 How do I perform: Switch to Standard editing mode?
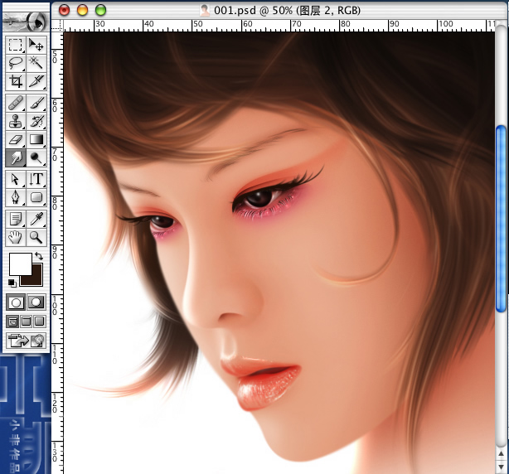(x=16, y=302)
